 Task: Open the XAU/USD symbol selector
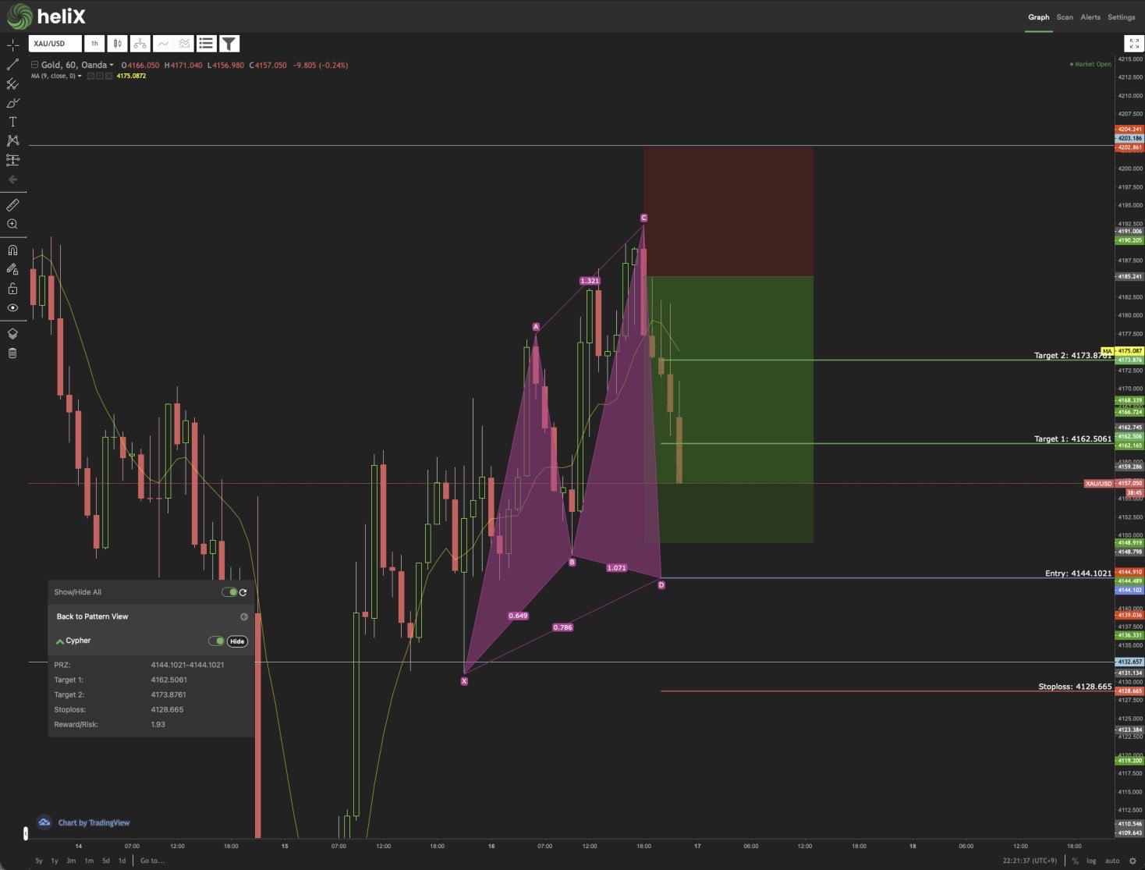[x=55, y=44]
